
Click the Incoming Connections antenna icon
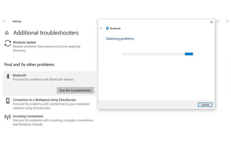tap(8, 117)
